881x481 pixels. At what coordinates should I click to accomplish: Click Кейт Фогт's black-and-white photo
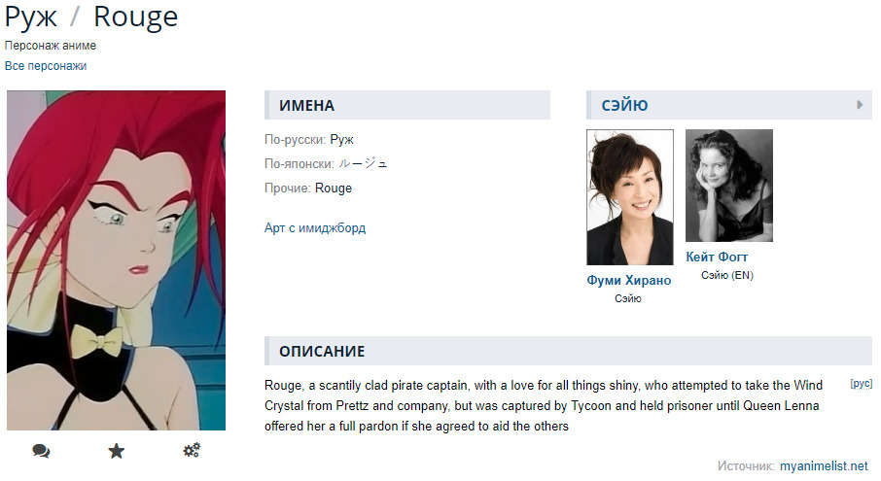tap(728, 186)
